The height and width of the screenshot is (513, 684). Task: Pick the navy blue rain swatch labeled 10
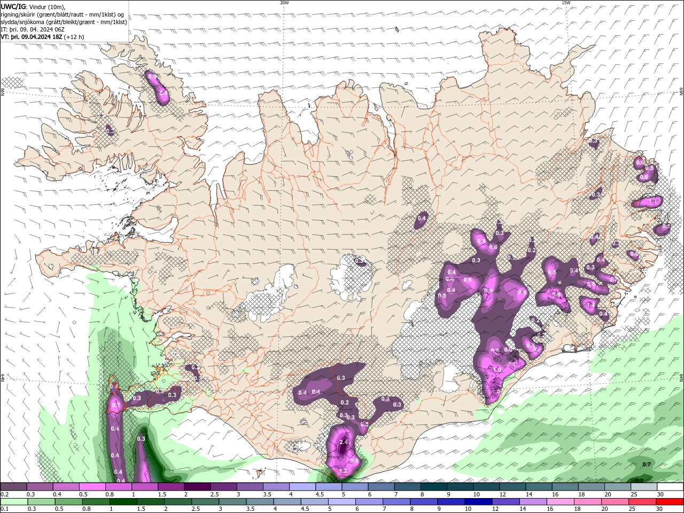pos(478,502)
